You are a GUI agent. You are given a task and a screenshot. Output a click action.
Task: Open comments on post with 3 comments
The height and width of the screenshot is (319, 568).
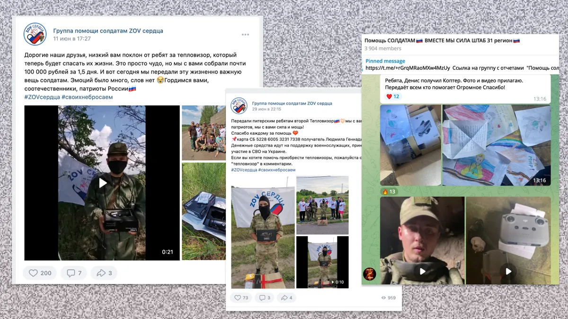264,298
